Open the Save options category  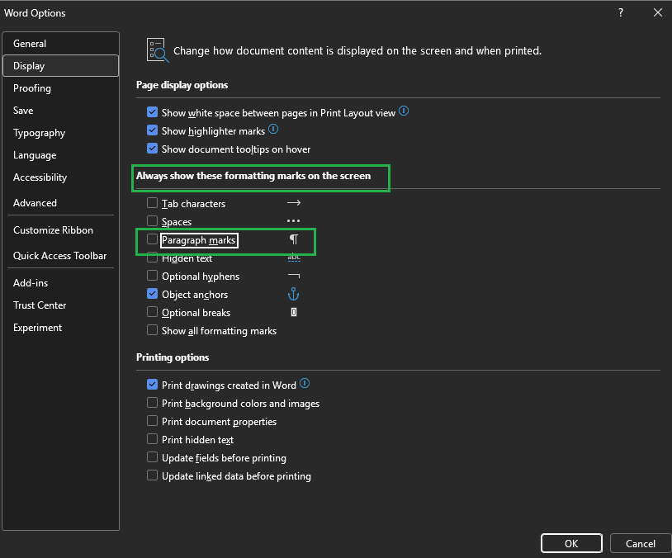(x=60, y=110)
